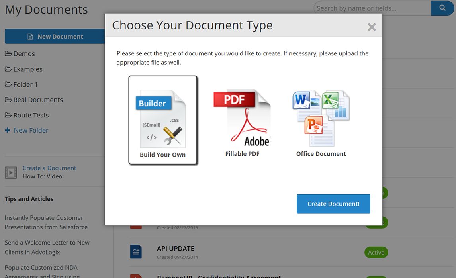
Task: Open the Route Tests folder
Action: 31,115
